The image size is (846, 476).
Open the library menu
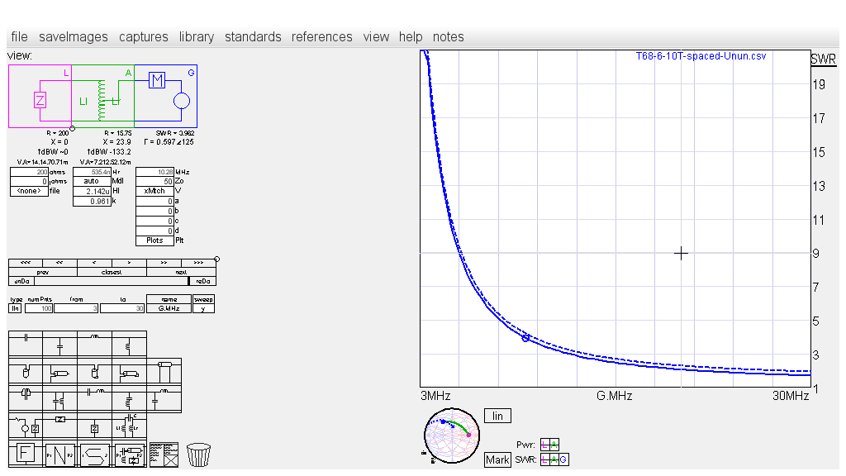197,36
